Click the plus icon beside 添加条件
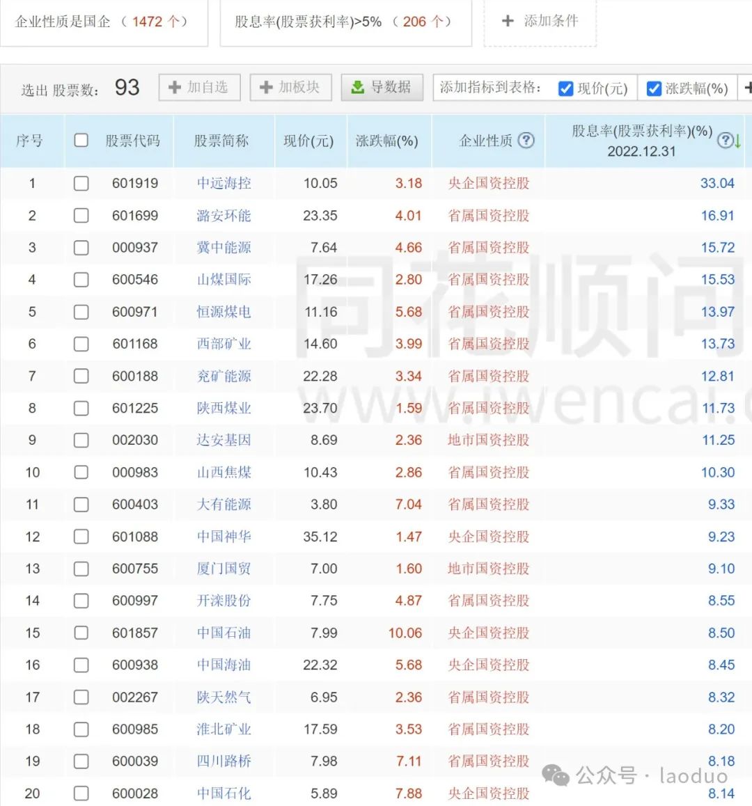The height and width of the screenshot is (806, 752). tap(508, 21)
